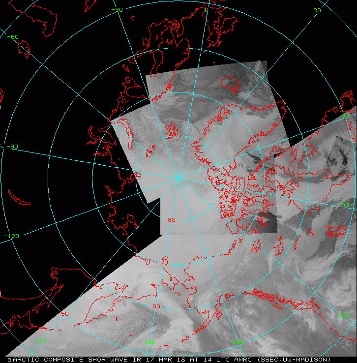Screen dimensions: 357x363
Task: Click the green 180 longitude label
Action: 150,342
